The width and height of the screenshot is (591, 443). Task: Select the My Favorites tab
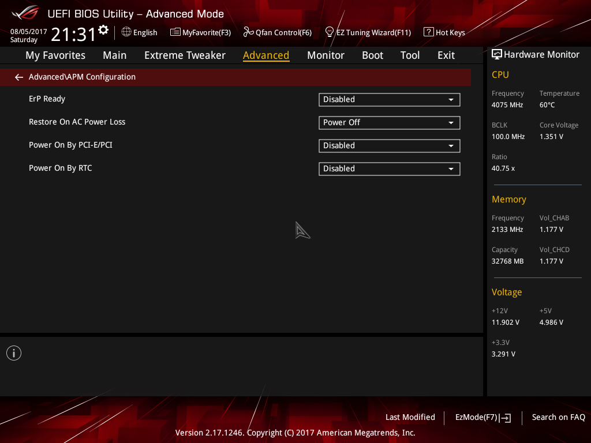point(55,55)
